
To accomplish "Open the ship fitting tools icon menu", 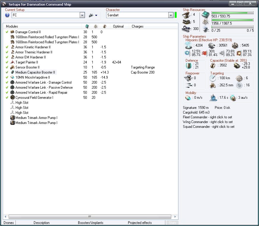I will coord(93,15).
